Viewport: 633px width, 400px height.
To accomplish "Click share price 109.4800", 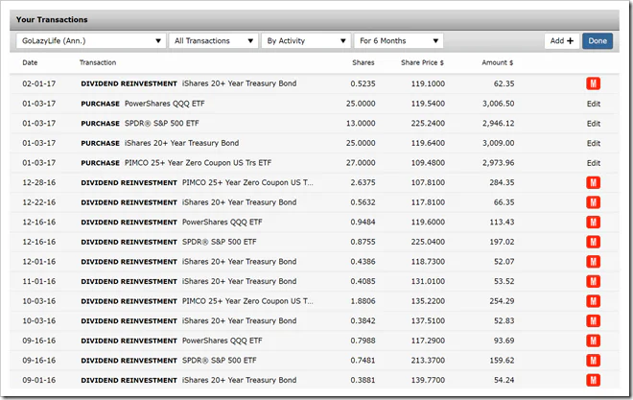I will pos(428,163).
